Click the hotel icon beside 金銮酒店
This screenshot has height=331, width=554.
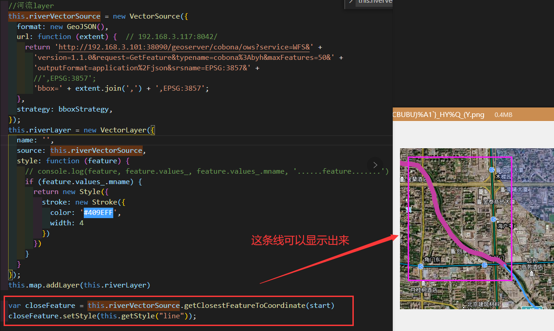[x=402, y=179]
